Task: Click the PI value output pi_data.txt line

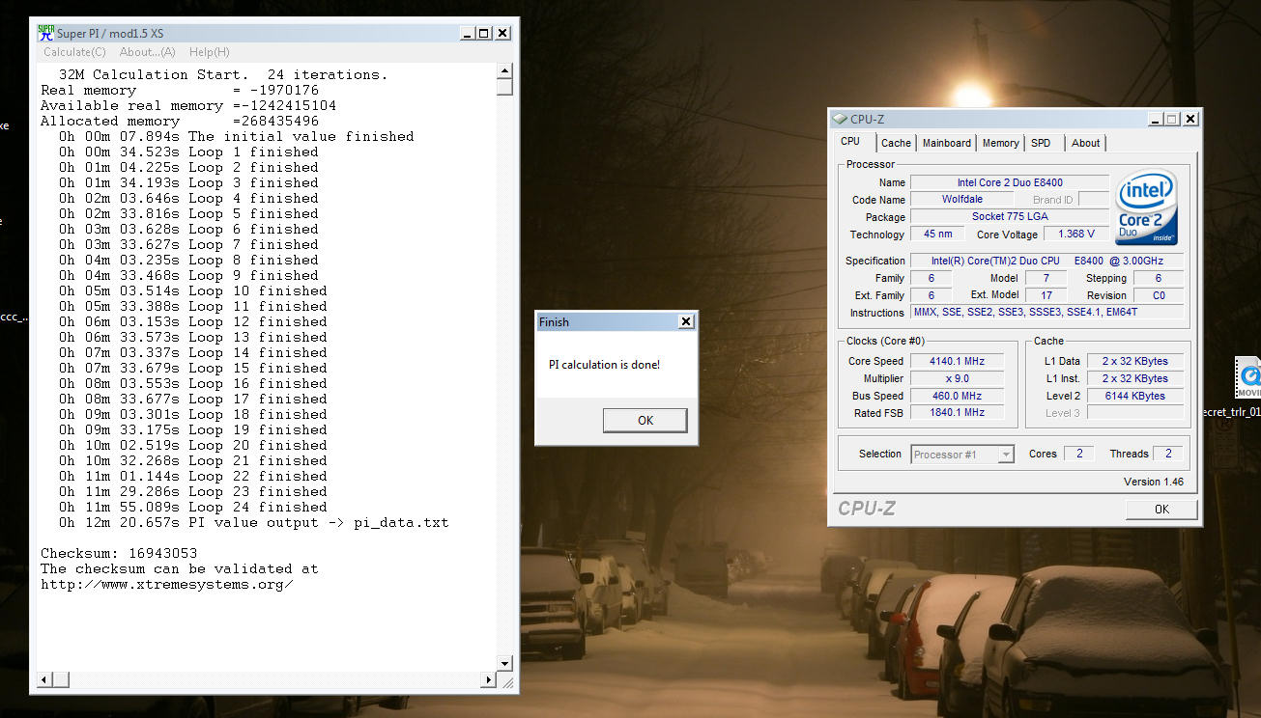Action: pos(254,523)
